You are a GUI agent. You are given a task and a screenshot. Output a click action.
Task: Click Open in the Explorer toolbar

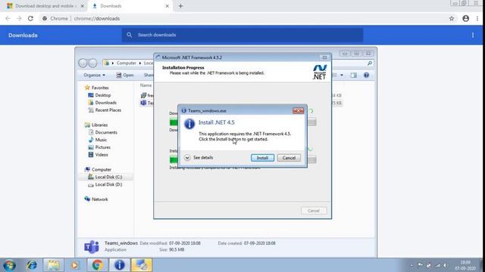(124, 75)
